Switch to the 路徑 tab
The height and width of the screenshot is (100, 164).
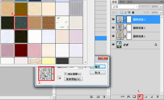click(x=130, y=2)
